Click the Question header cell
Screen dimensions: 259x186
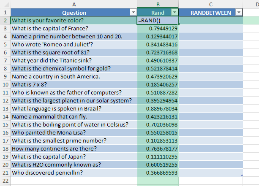(74, 13)
